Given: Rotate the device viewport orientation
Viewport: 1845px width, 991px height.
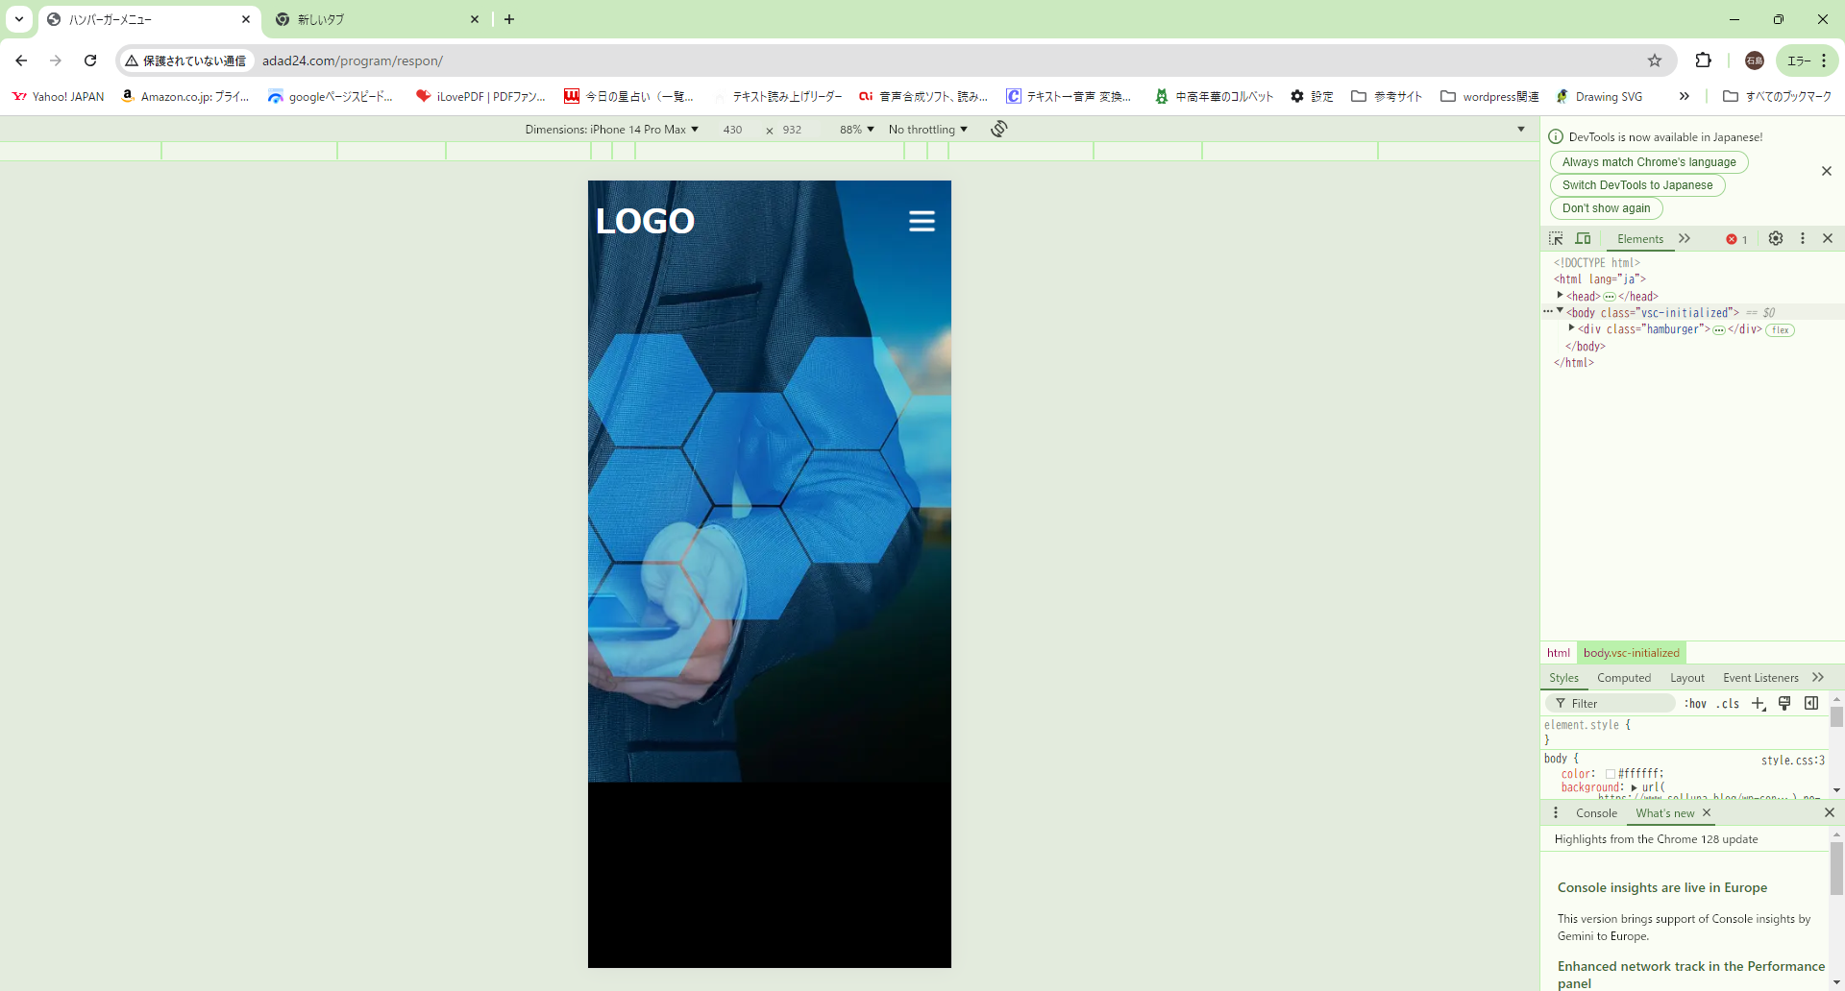Looking at the screenshot, I should click(x=999, y=129).
